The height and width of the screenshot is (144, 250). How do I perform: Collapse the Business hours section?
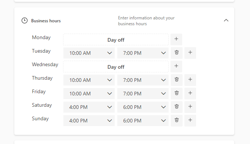pyautogui.click(x=226, y=20)
